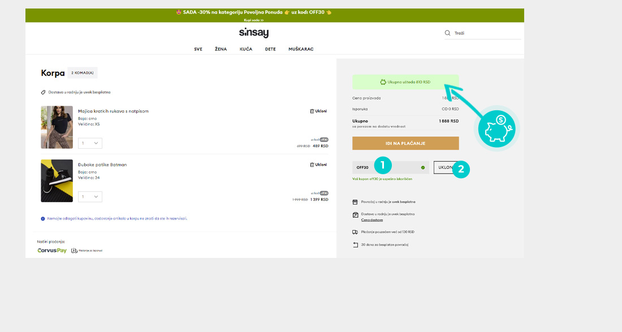The width and height of the screenshot is (622, 332).
Task: Select the KUĆA navigation item
Action: [246, 49]
